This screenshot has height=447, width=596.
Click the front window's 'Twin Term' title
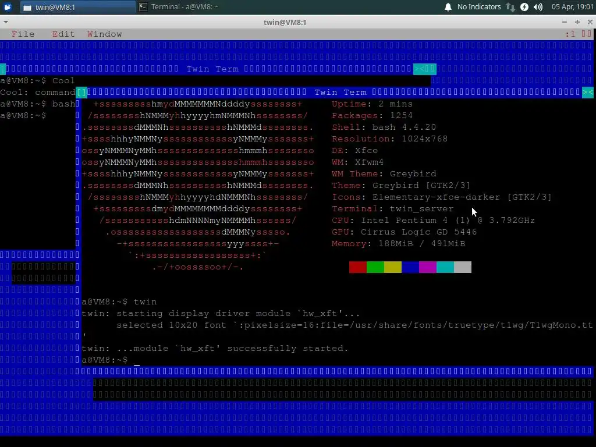point(340,93)
